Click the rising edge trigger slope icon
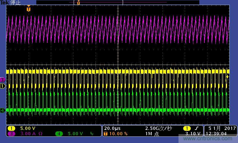 [196, 128]
